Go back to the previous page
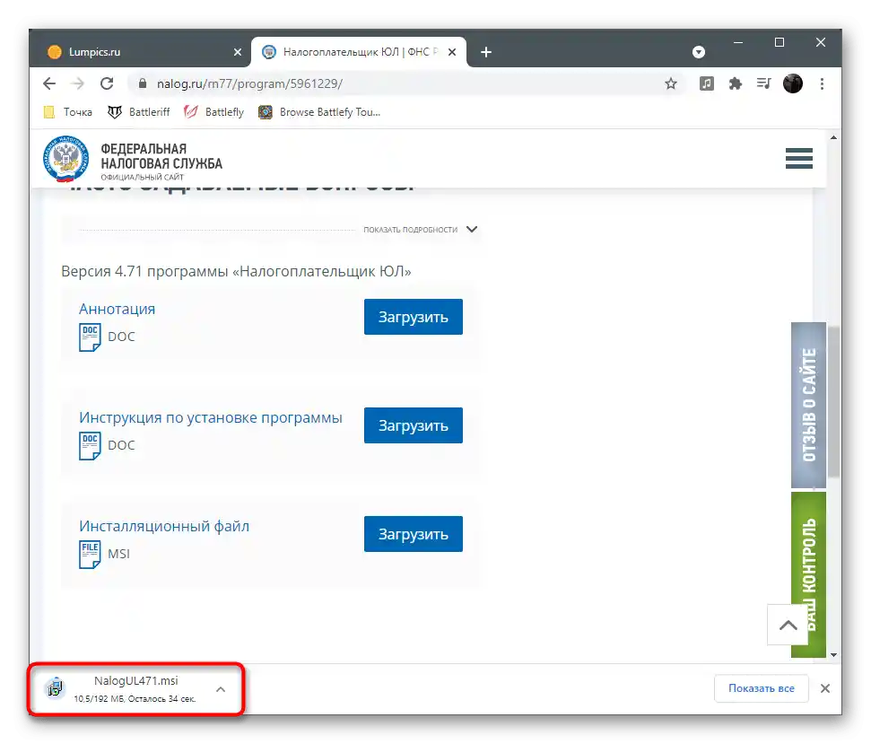The image size is (871, 744). (49, 83)
